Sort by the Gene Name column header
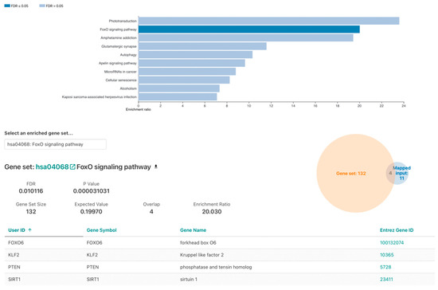This screenshot has height=290, width=438. pos(193,230)
